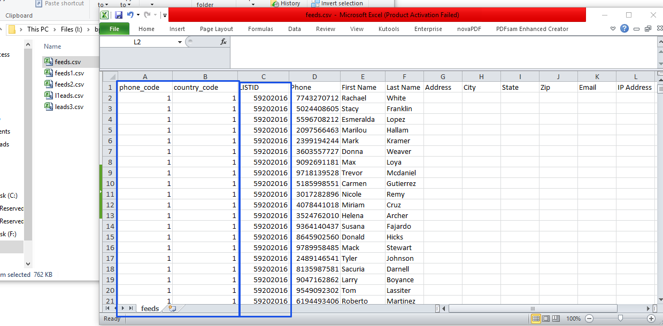663x326 pixels.
Task: Open the Kutools ribbon tab
Action: click(x=389, y=29)
